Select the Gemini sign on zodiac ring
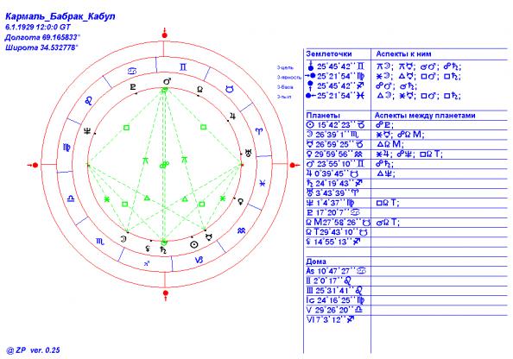513x359 pixels. coord(183,67)
